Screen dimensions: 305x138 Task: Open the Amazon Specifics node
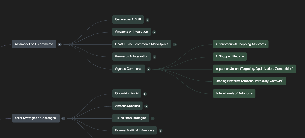click(127, 106)
